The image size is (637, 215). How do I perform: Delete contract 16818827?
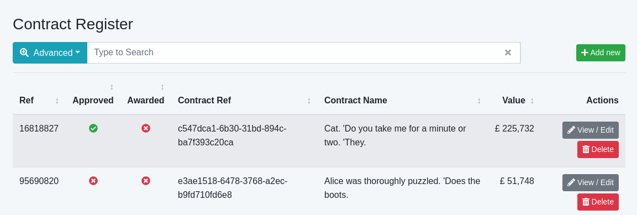click(598, 150)
